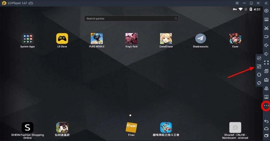Launch the Elune game
270x141 pixels.
[x=235, y=39]
